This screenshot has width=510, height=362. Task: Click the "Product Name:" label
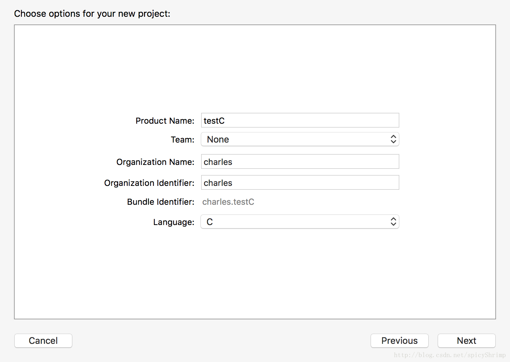coord(165,121)
